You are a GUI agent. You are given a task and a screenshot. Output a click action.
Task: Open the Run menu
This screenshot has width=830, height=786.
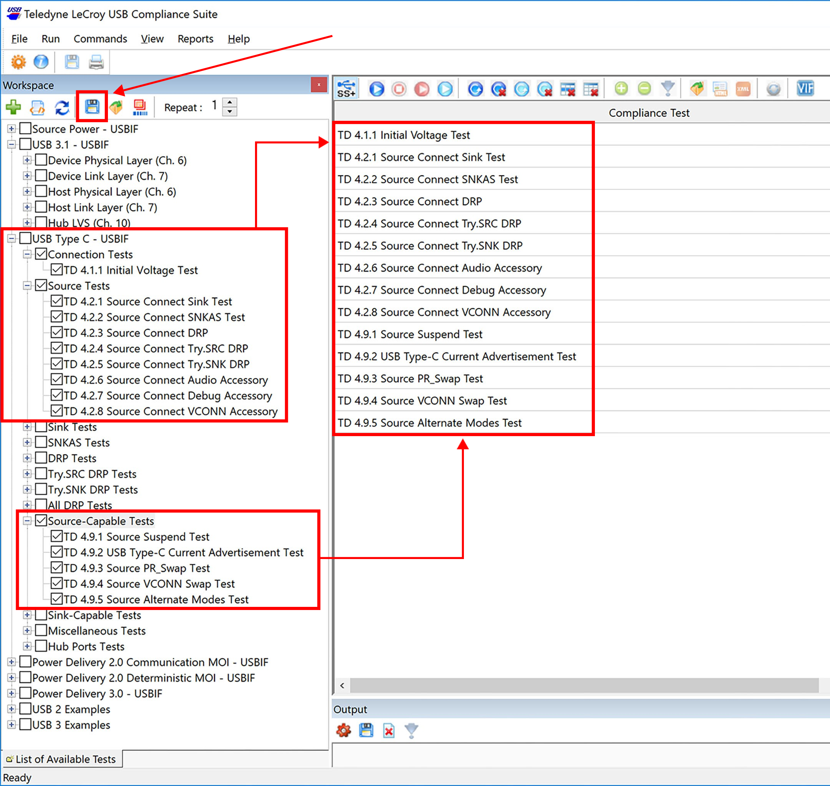(x=51, y=39)
